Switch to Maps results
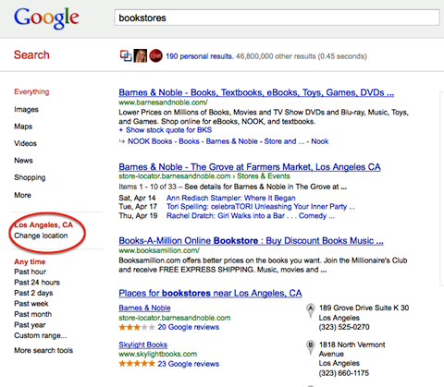 pos(23,127)
